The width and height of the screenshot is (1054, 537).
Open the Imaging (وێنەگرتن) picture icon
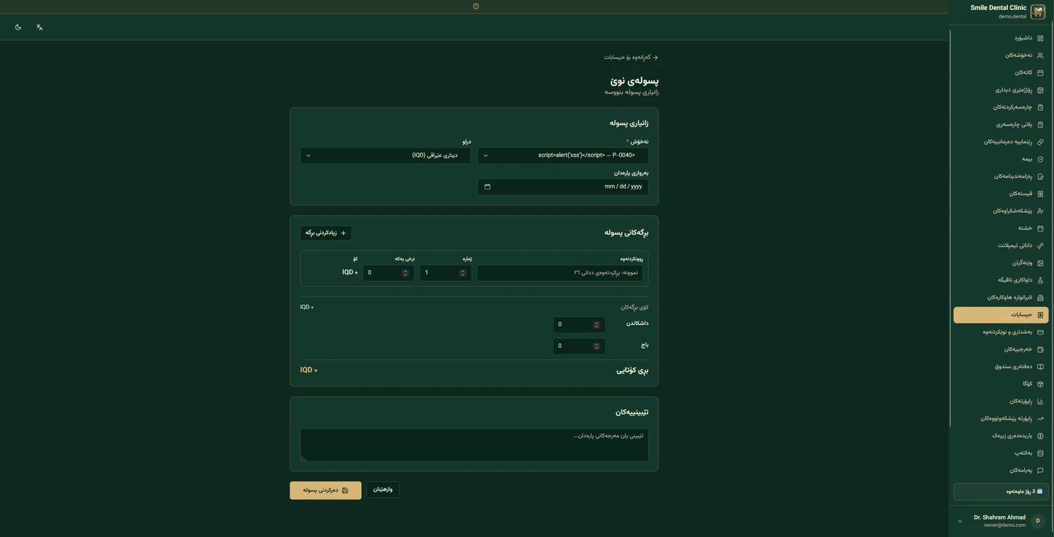click(x=1041, y=263)
